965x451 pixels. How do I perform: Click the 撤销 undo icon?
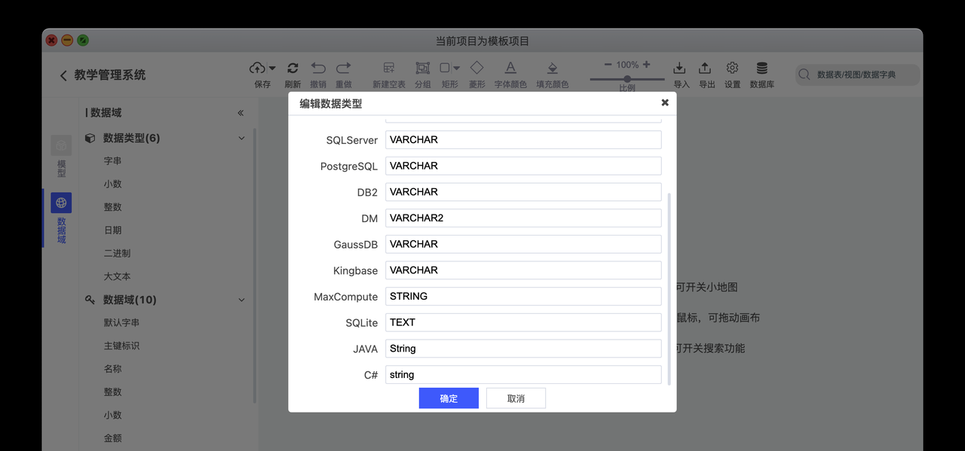point(317,67)
